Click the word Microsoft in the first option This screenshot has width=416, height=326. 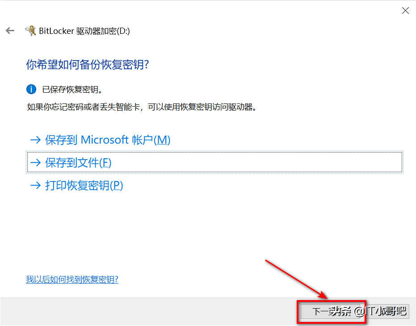coord(105,140)
